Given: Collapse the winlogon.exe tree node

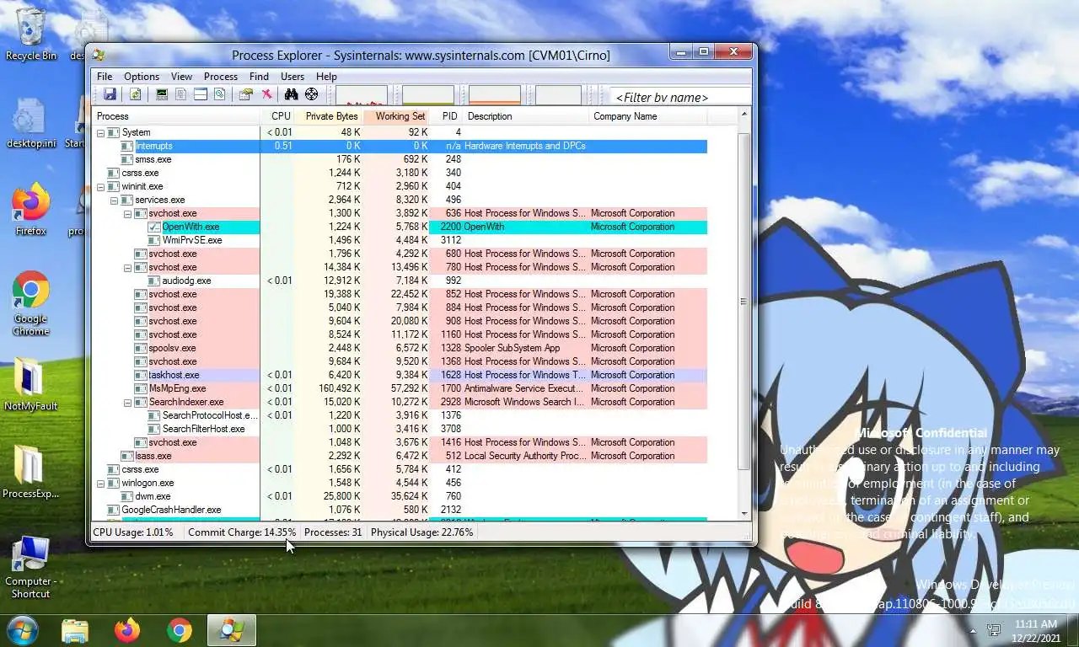Looking at the screenshot, I should tap(100, 483).
